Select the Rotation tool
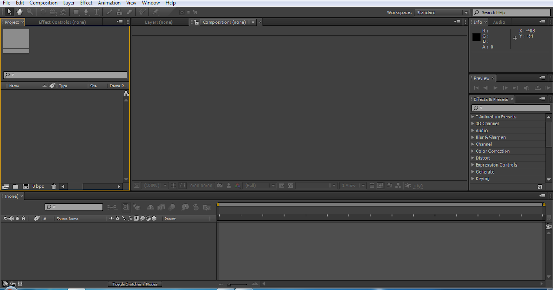This screenshot has height=290, width=553. 43,12
